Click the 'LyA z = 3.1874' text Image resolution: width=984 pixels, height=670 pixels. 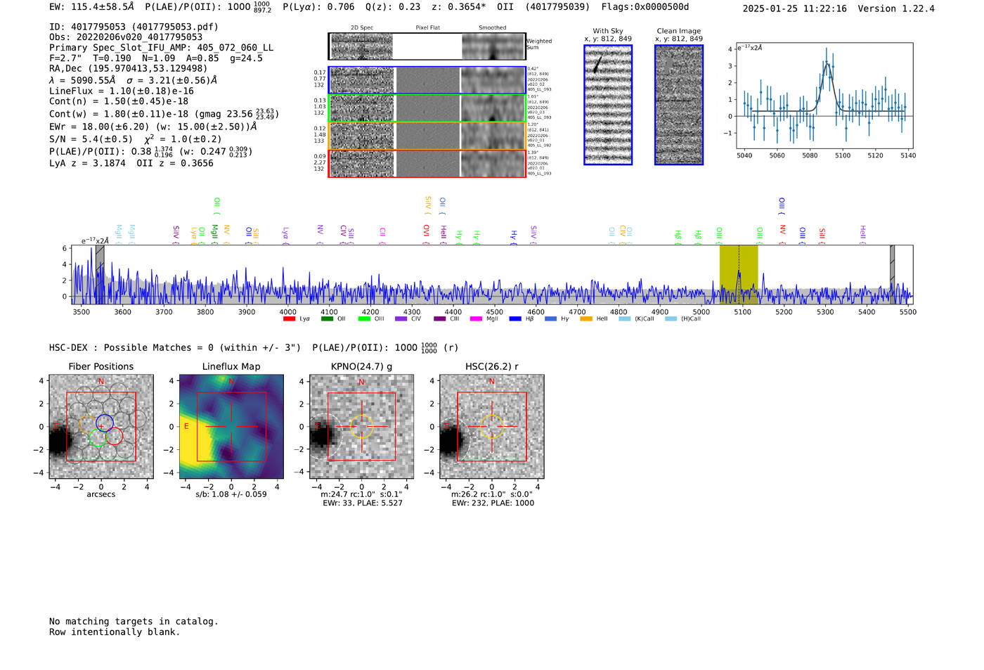87,163
